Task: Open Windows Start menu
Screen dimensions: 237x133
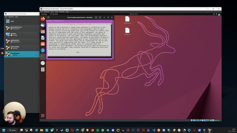Action: coord(4,130)
